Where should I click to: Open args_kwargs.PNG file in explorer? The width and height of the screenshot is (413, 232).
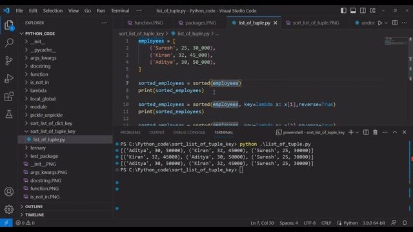coord(65,172)
